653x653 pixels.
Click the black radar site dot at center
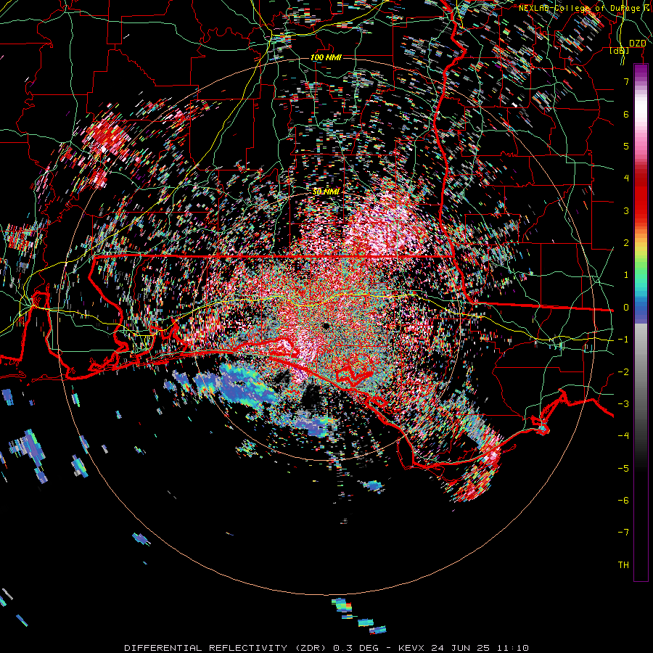(326, 326)
